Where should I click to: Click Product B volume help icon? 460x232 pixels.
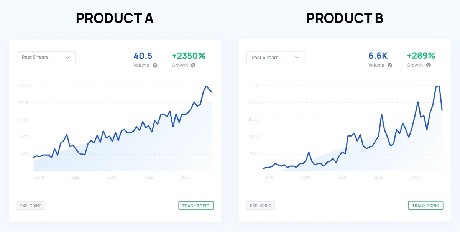pyautogui.click(x=390, y=66)
